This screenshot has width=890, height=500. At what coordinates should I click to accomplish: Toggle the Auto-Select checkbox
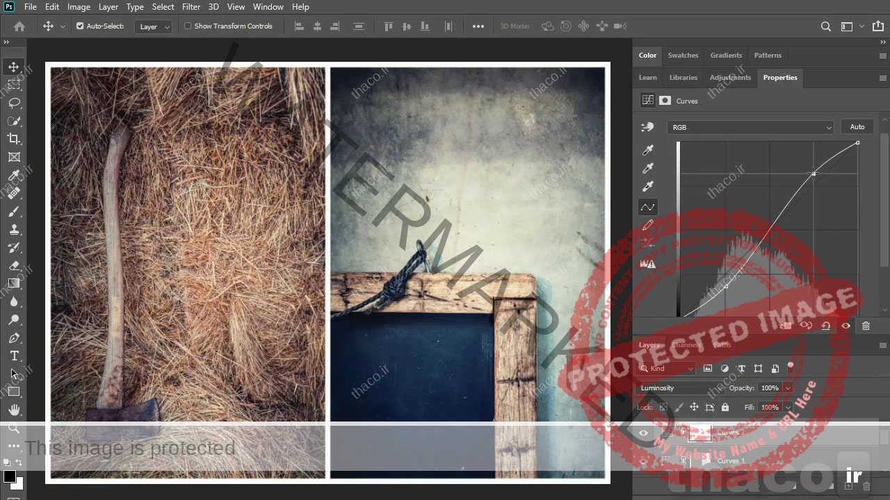click(x=80, y=26)
